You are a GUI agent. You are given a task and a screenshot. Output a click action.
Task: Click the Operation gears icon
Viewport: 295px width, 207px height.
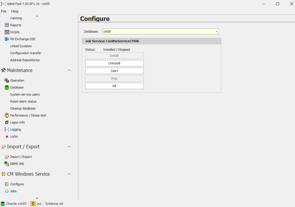(7, 80)
